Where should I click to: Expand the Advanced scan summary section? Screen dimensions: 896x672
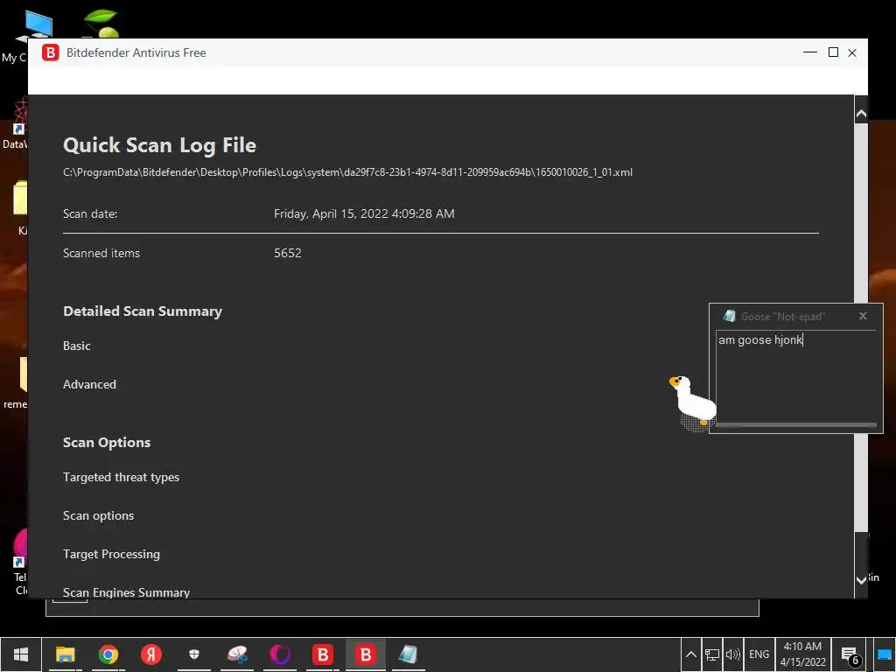[x=89, y=385]
